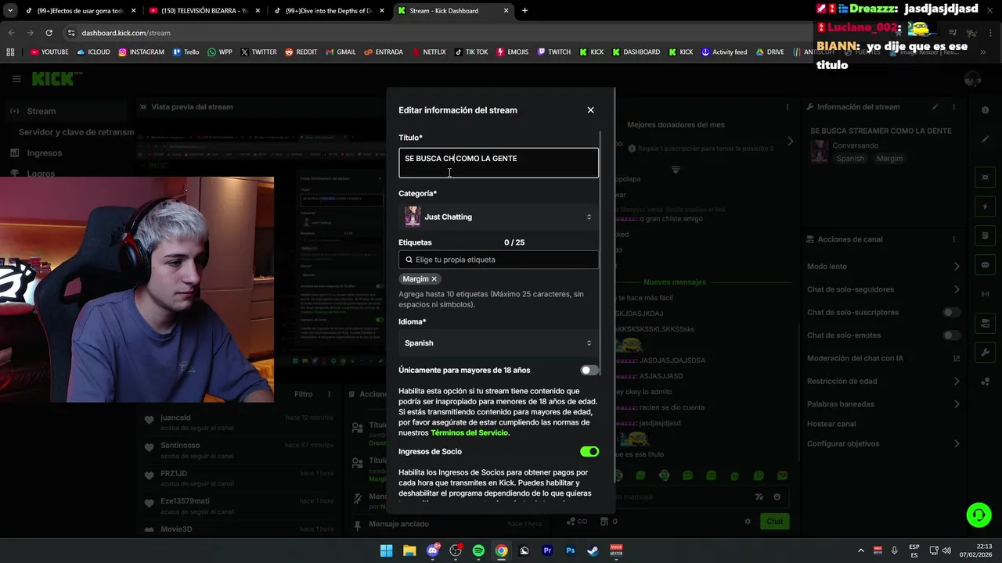The width and height of the screenshot is (1002, 563).
Task: Expand Modo lento options
Action: click(x=884, y=267)
